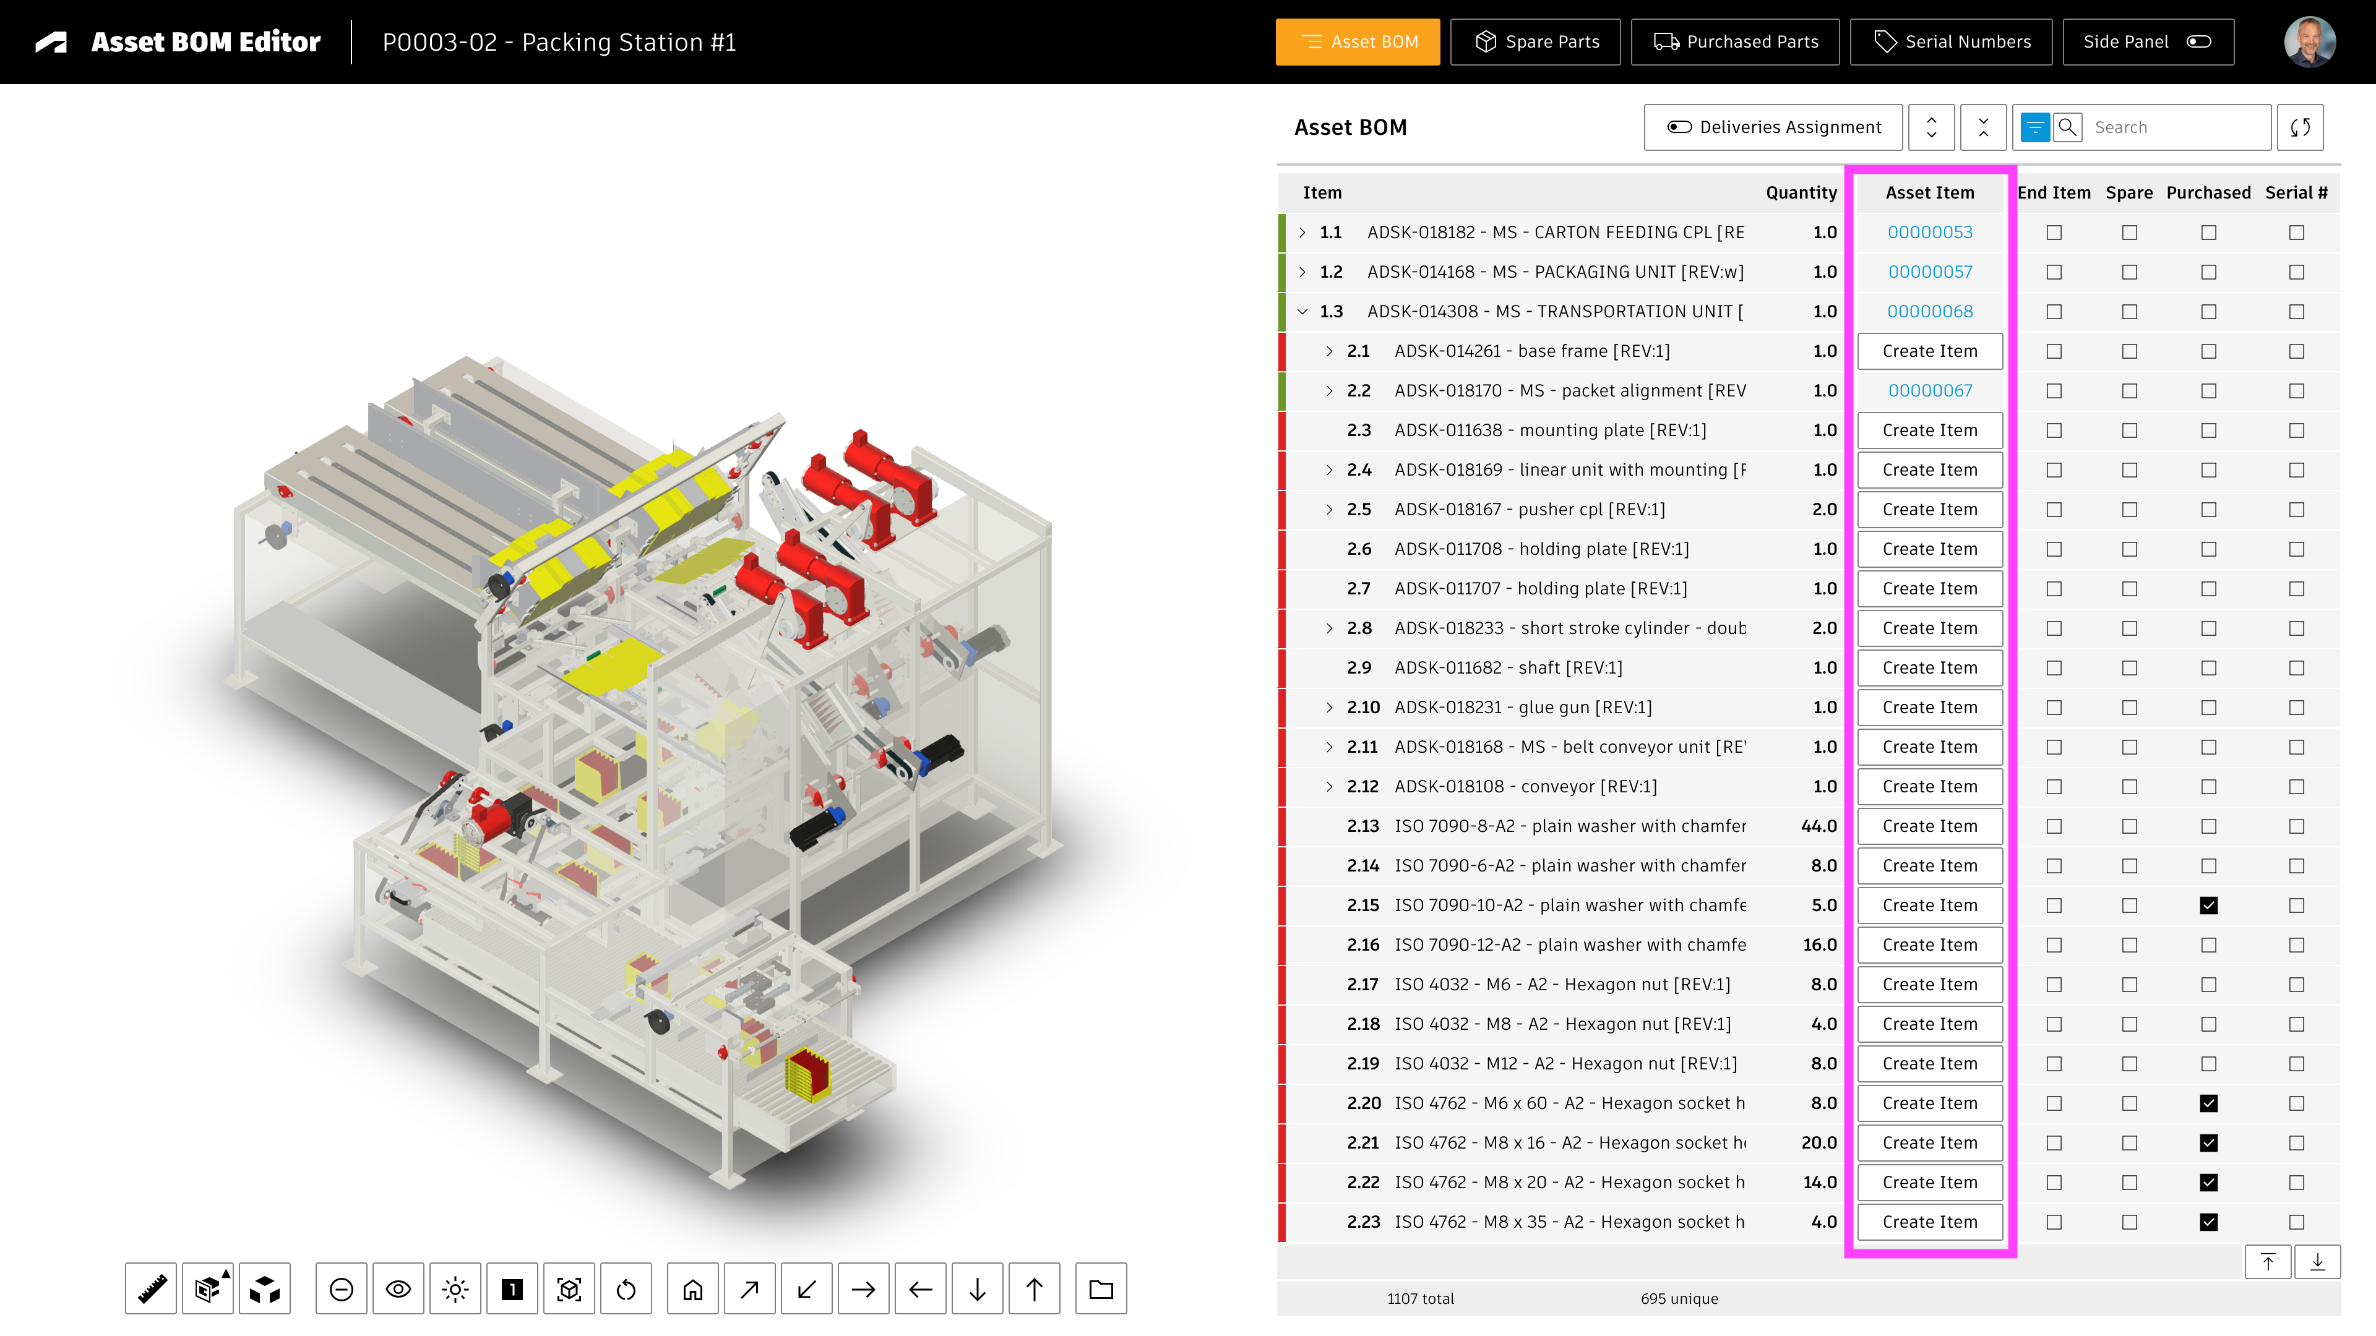
Task: Open the folder icon in viewer toolbar
Action: click(1100, 1288)
